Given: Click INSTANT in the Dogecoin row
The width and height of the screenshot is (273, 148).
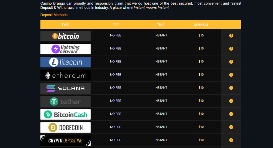Looking at the screenshot, I should pyautogui.click(x=161, y=127).
